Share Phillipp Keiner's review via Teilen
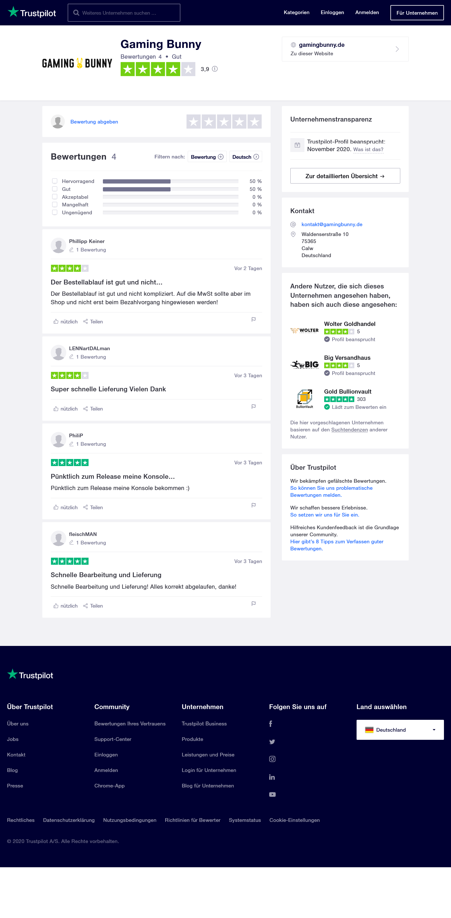 point(93,321)
